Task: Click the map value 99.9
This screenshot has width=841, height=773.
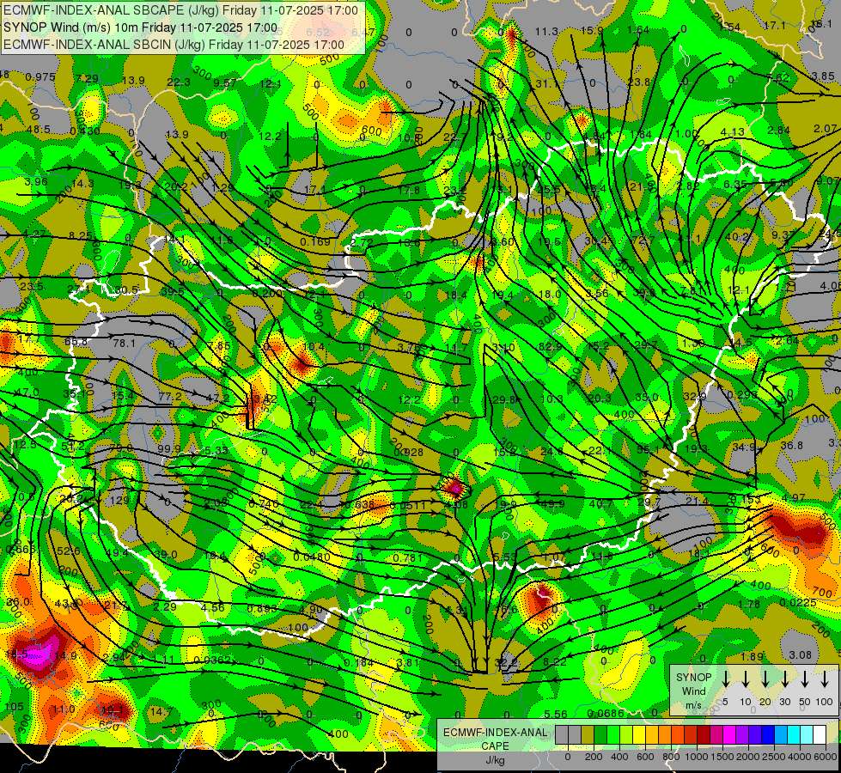Action: tap(169, 448)
